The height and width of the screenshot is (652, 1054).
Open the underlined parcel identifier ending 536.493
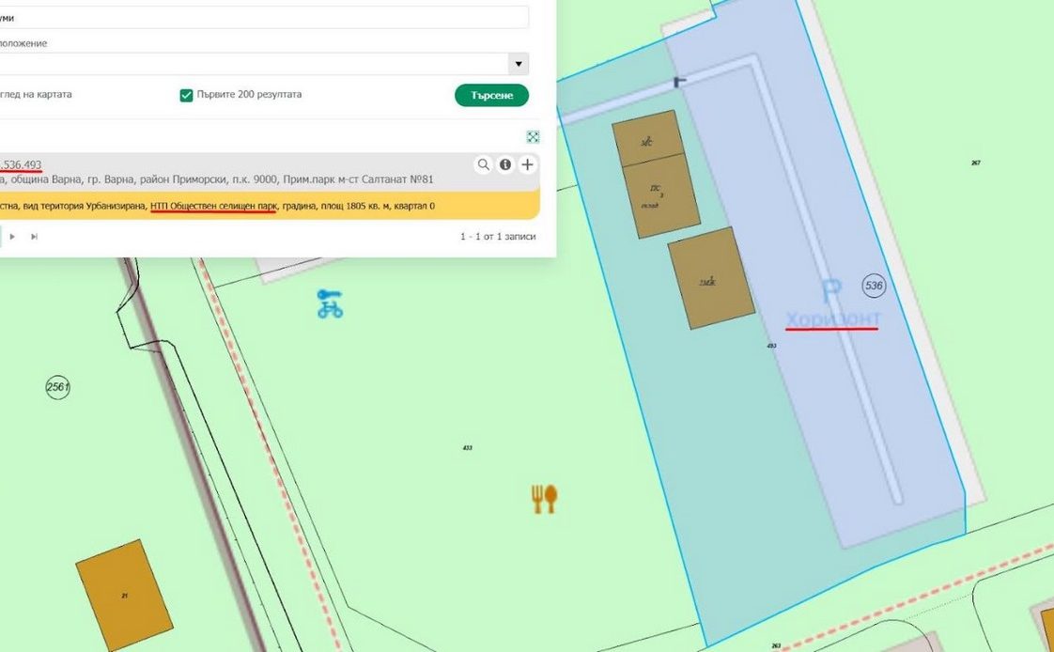click(21, 164)
